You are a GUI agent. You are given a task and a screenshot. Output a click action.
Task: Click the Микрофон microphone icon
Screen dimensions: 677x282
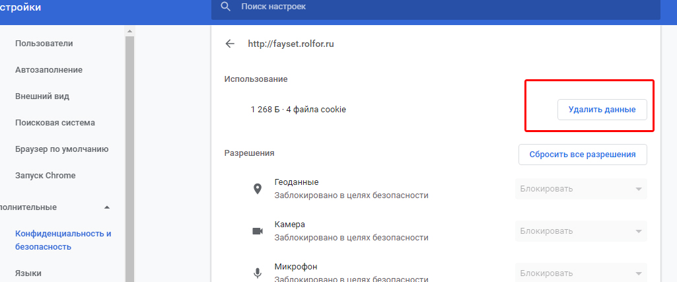[x=258, y=273]
